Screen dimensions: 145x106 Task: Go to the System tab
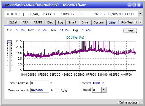pyautogui.click(x=99, y=22)
